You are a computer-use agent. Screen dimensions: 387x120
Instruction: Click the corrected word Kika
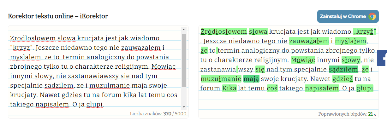pos(229,88)
